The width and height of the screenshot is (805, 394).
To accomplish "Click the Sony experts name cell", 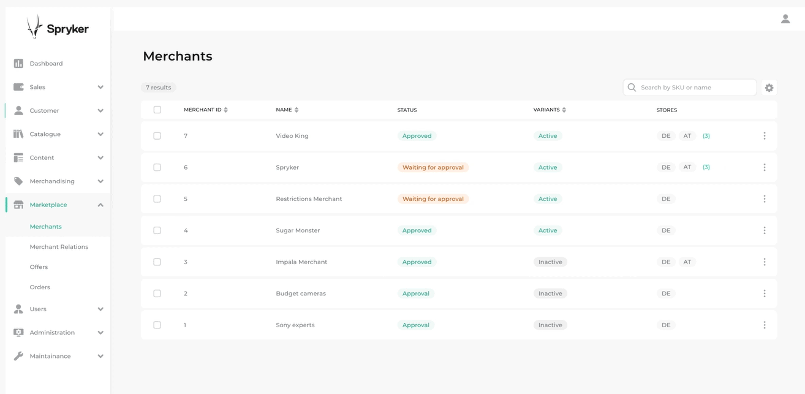I will (x=295, y=325).
